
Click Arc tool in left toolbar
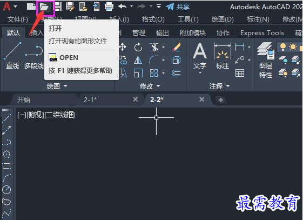[7, 178]
